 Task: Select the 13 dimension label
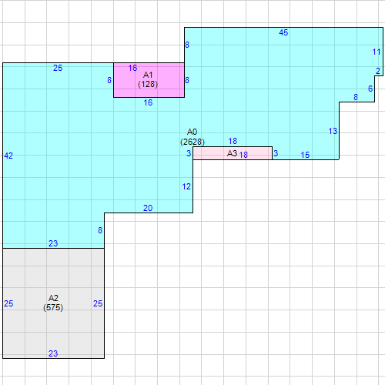coord(333,131)
